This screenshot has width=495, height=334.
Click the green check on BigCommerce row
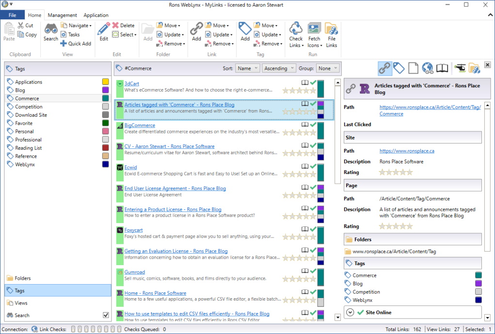313,125
